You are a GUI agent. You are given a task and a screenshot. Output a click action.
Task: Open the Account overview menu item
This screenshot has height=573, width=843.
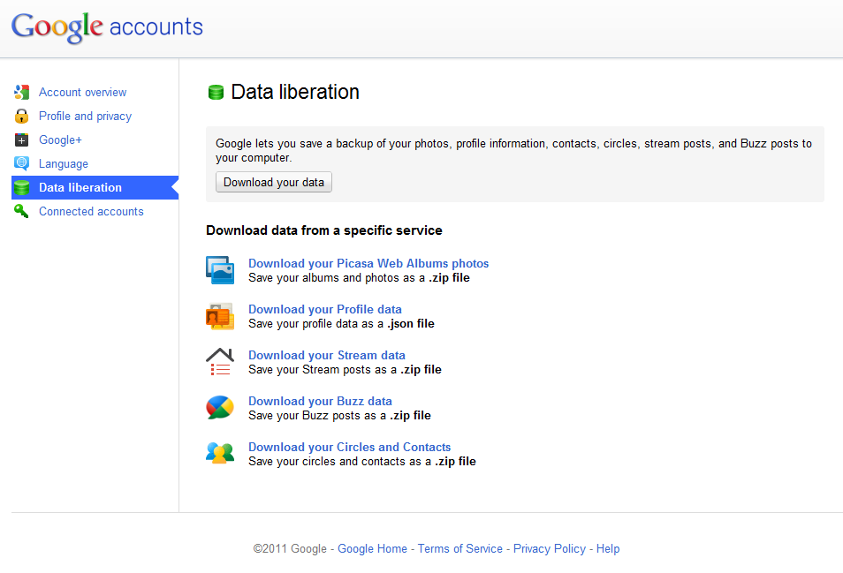point(82,92)
